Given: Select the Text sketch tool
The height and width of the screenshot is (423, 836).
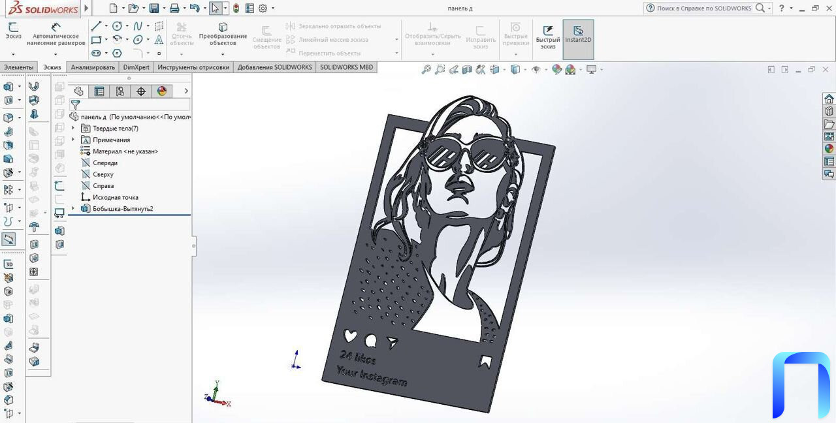Looking at the screenshot, I should tap(159, 40).
